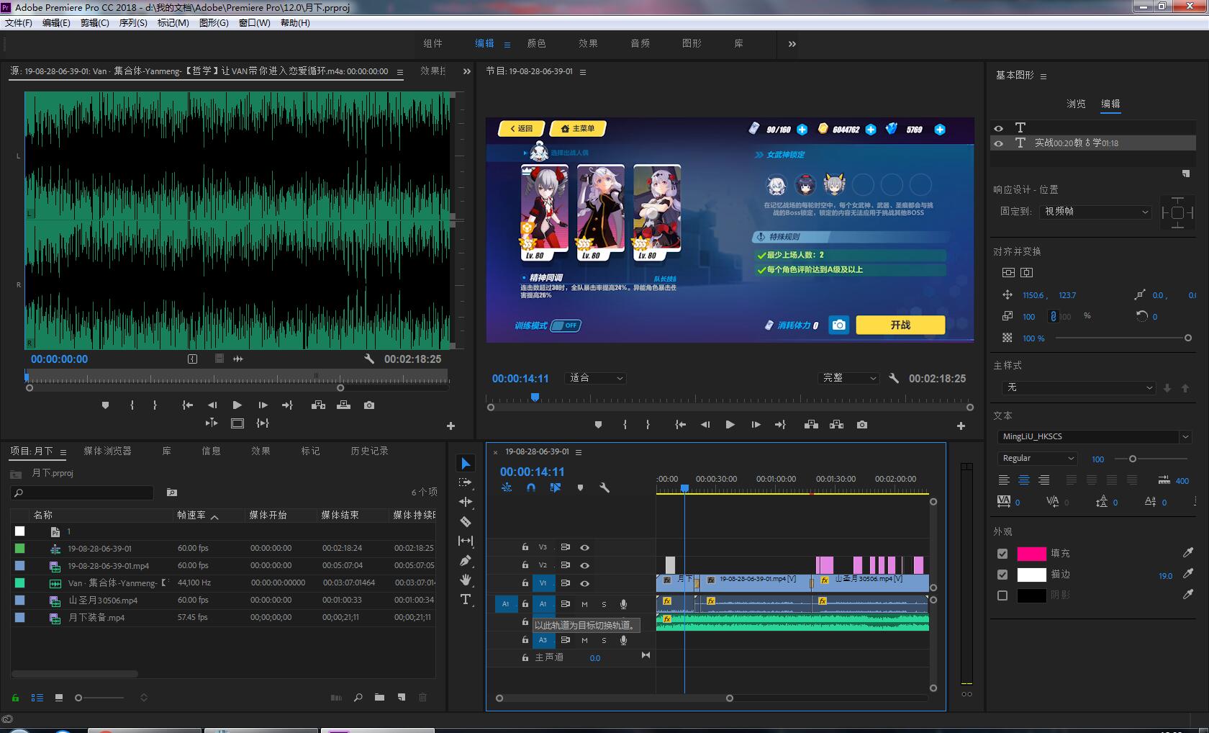Viewport: 1209px width, 733px height.
Task: Switch to the 音频 workspace
Action: coord(640,44)
